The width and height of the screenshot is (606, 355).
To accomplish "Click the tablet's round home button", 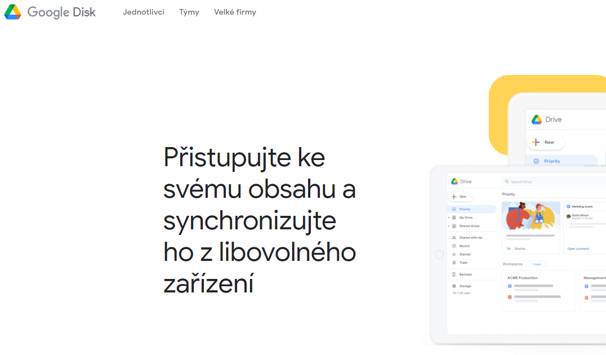I will (439, 255).
